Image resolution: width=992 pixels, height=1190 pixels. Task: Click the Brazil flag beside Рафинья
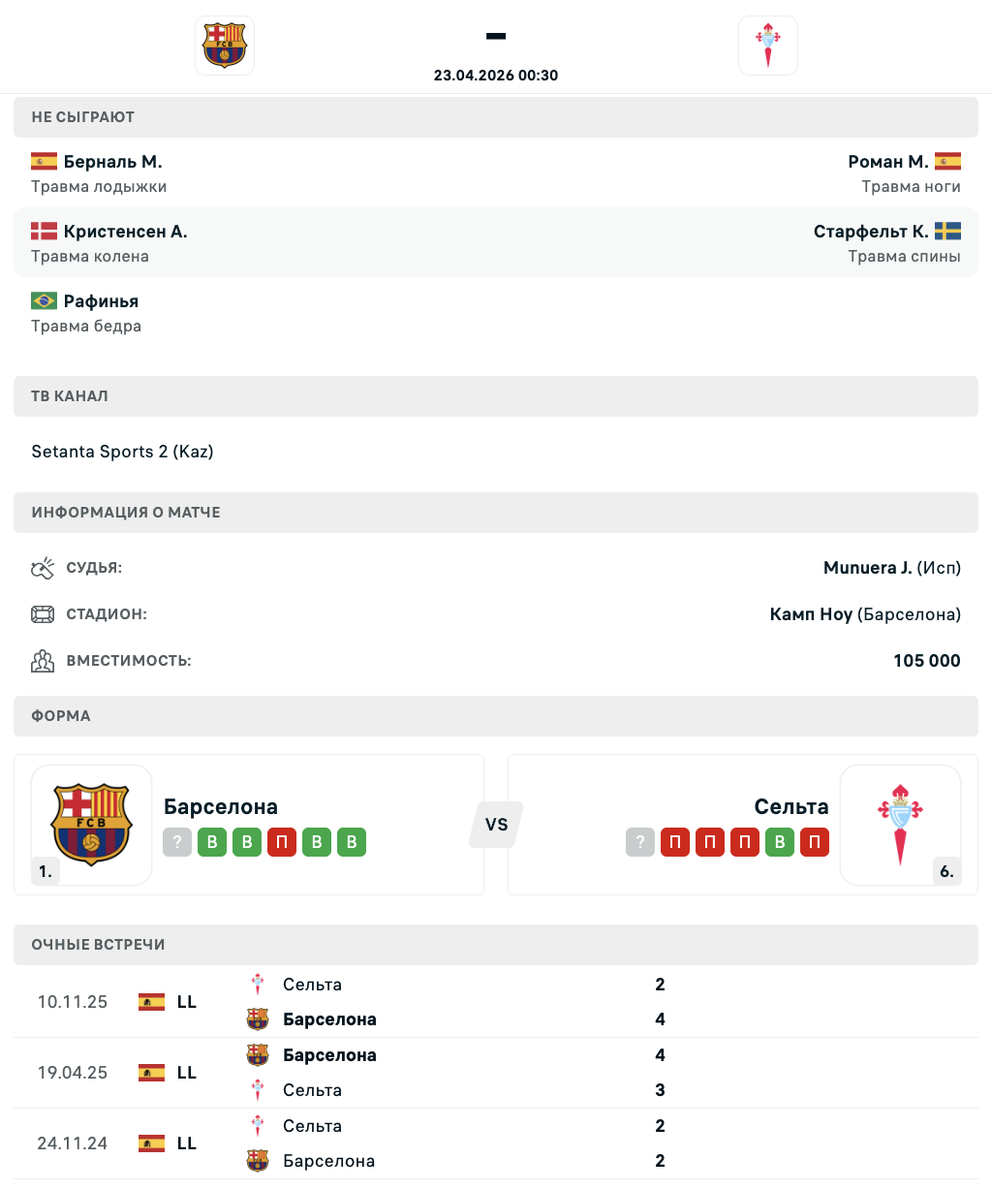(x=44, y=301)
